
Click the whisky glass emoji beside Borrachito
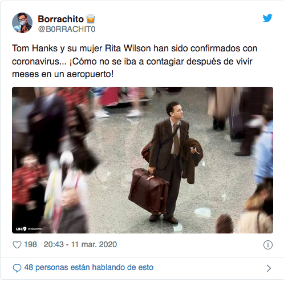(x=91, y=19)
